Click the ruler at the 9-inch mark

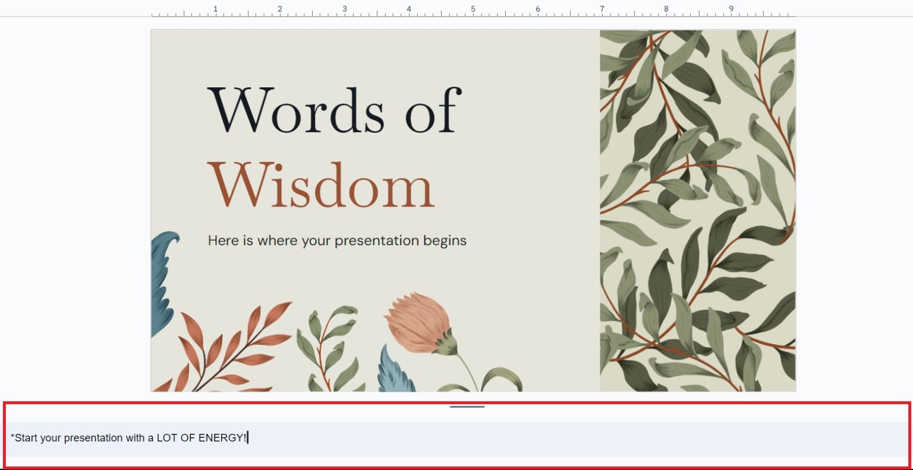coord(732,9)
